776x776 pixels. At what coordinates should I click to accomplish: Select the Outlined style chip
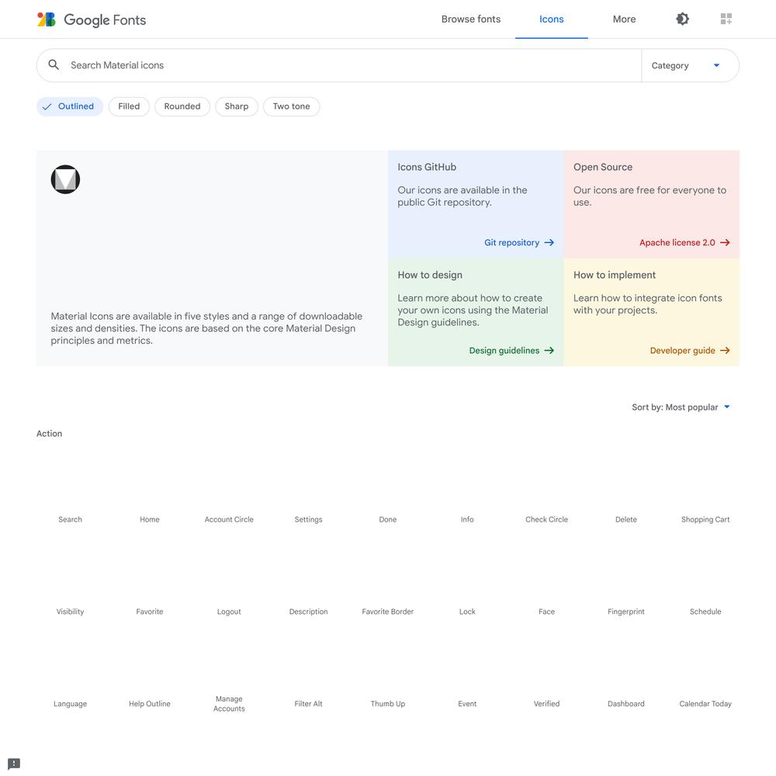70,106
